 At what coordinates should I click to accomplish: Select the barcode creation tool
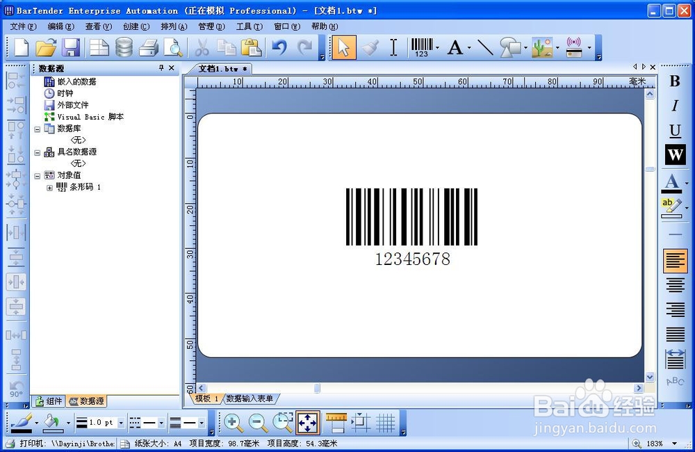[422, 47]
